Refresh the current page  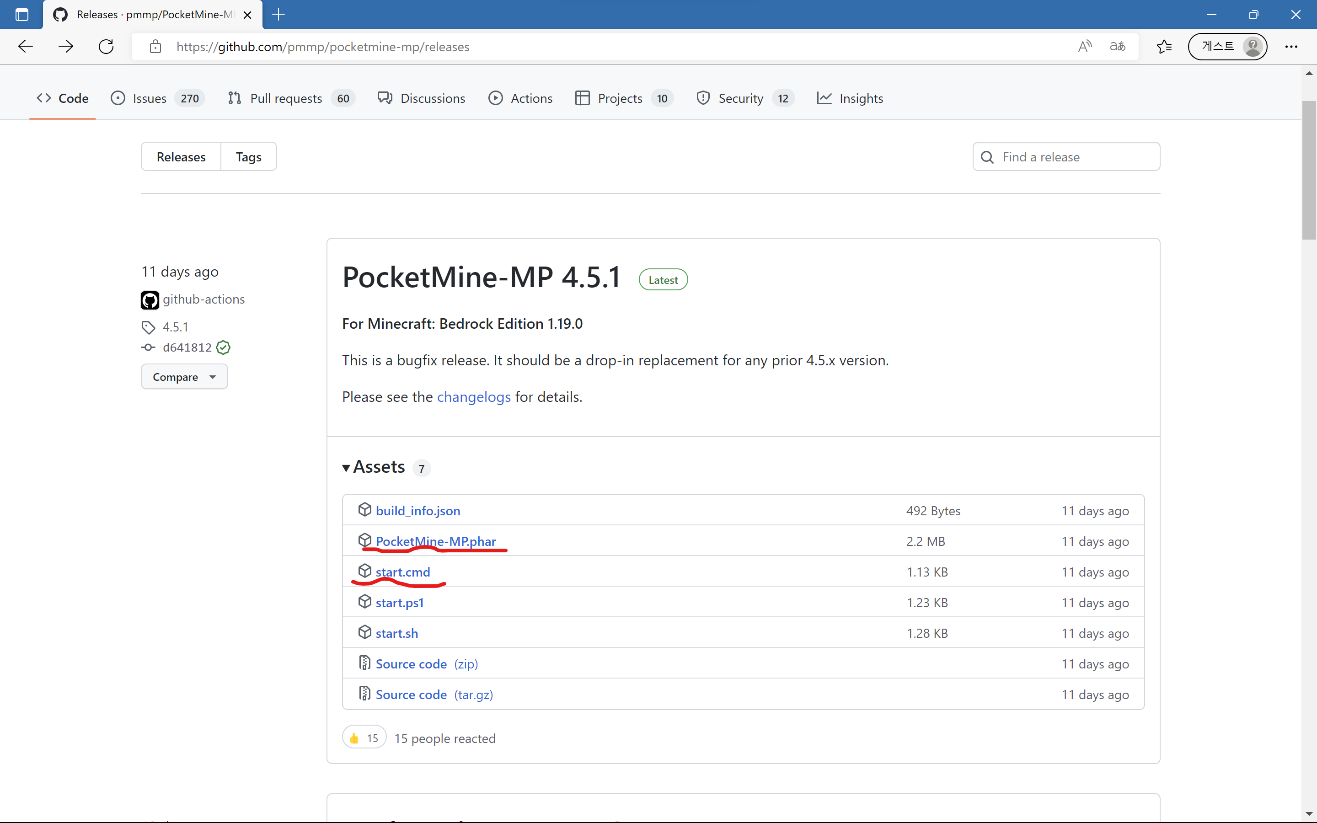tap(106, 46)
